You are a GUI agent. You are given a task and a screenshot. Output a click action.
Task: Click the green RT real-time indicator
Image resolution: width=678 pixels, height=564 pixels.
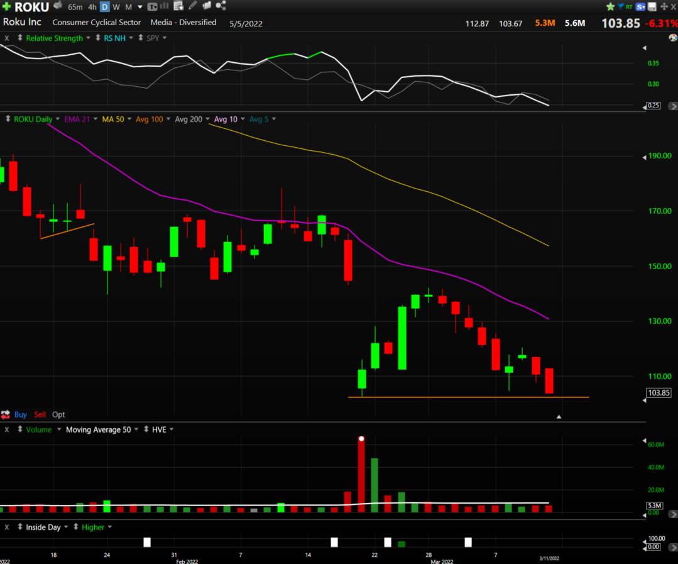629,6
